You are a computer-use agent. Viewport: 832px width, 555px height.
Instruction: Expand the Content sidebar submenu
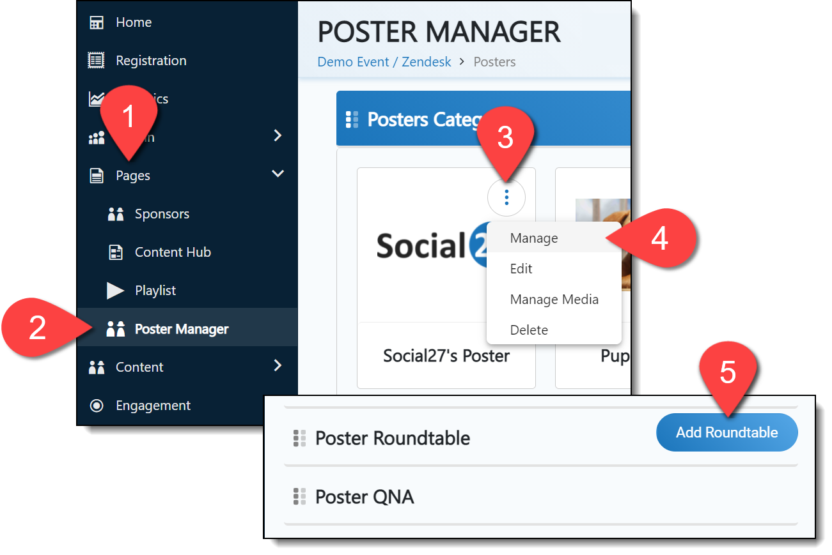[278, 365]
